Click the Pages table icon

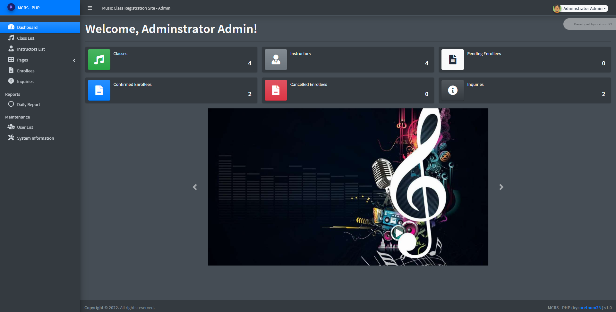11,60
